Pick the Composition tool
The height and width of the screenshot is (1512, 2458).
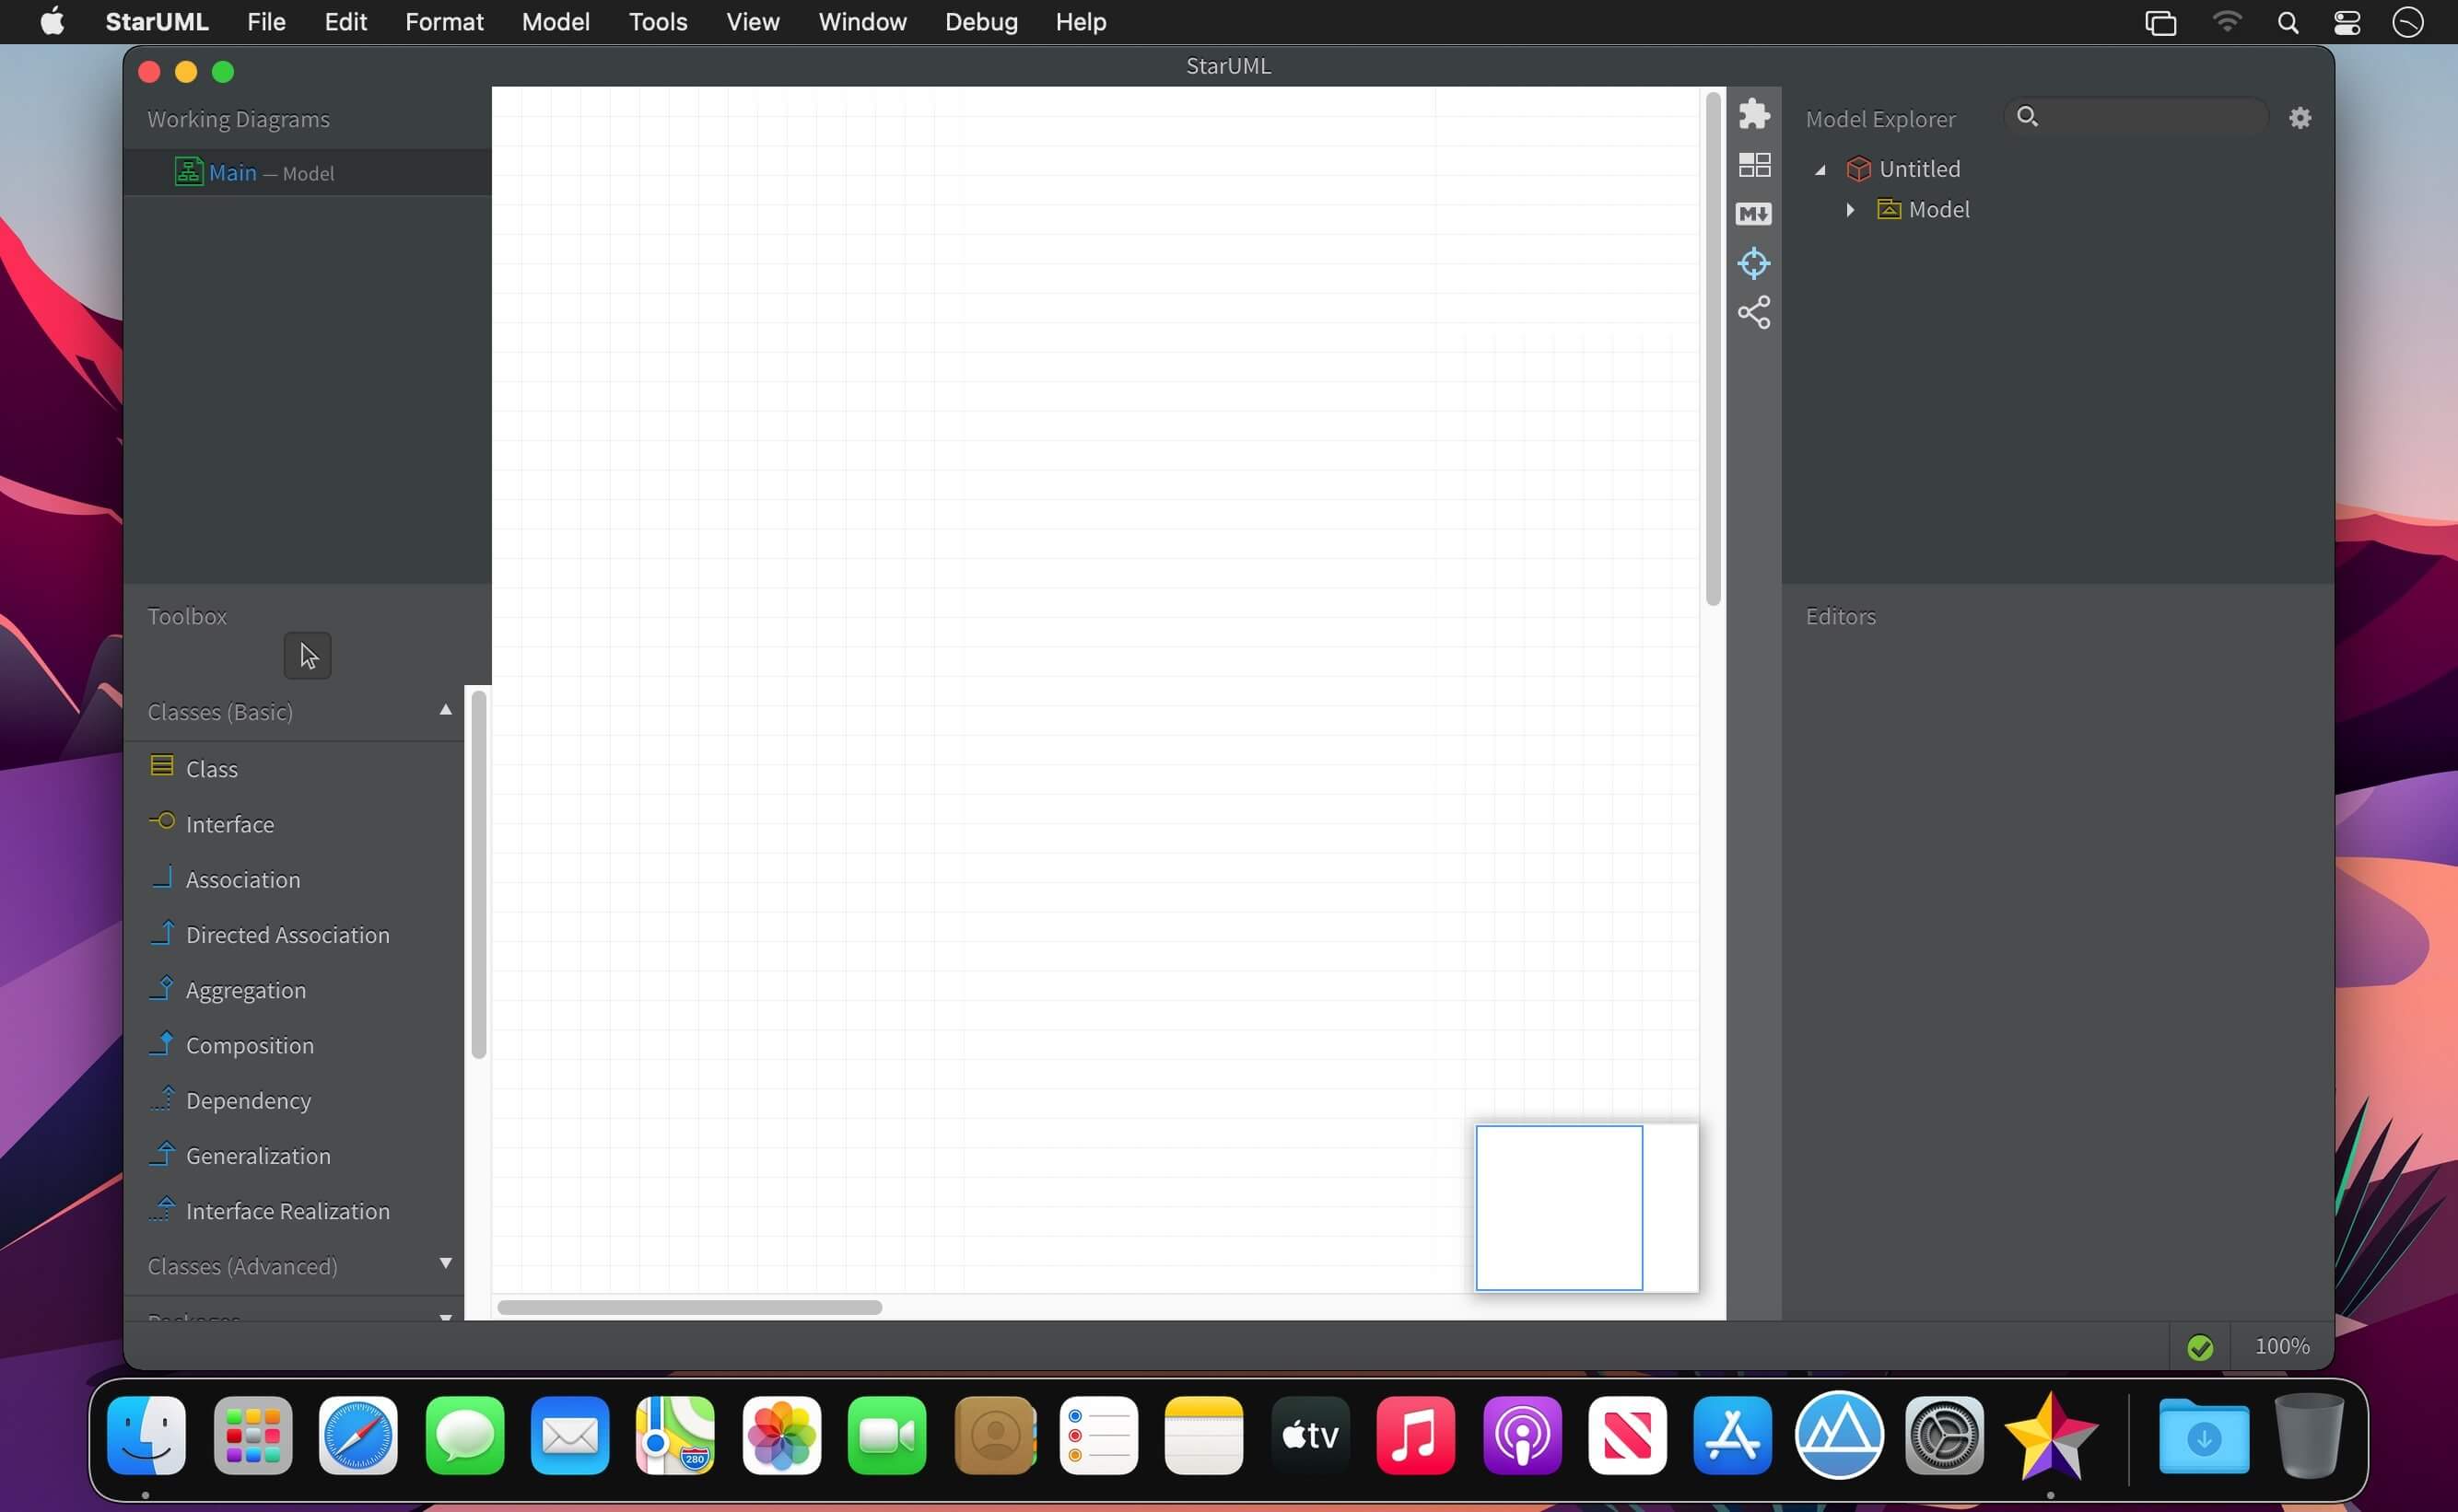[249, 1045]
